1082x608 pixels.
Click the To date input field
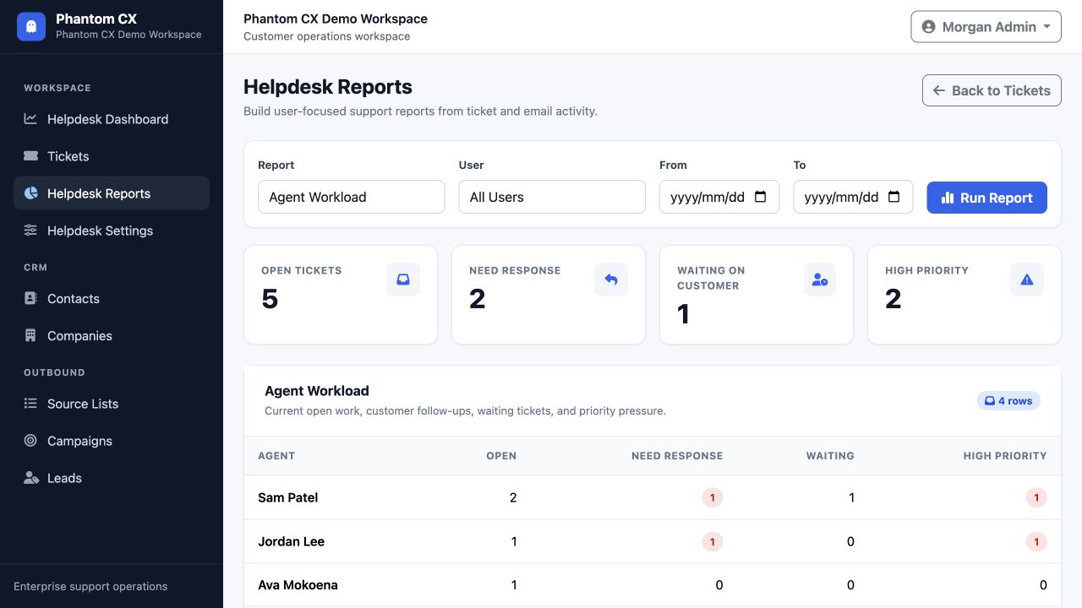pos(853,197)
